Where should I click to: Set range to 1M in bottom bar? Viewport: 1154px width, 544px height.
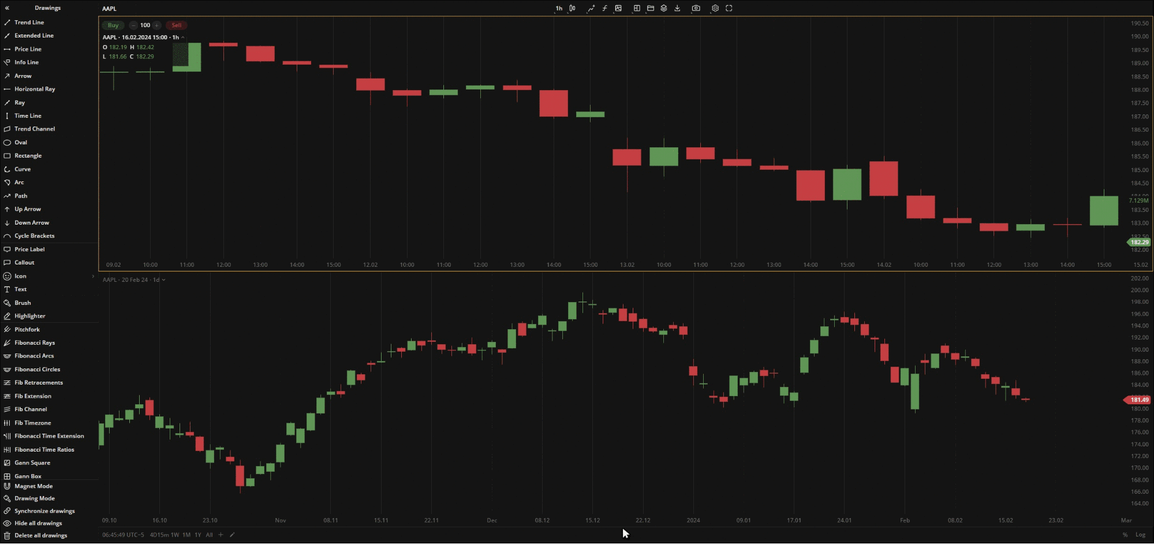[x=186, y=535]
